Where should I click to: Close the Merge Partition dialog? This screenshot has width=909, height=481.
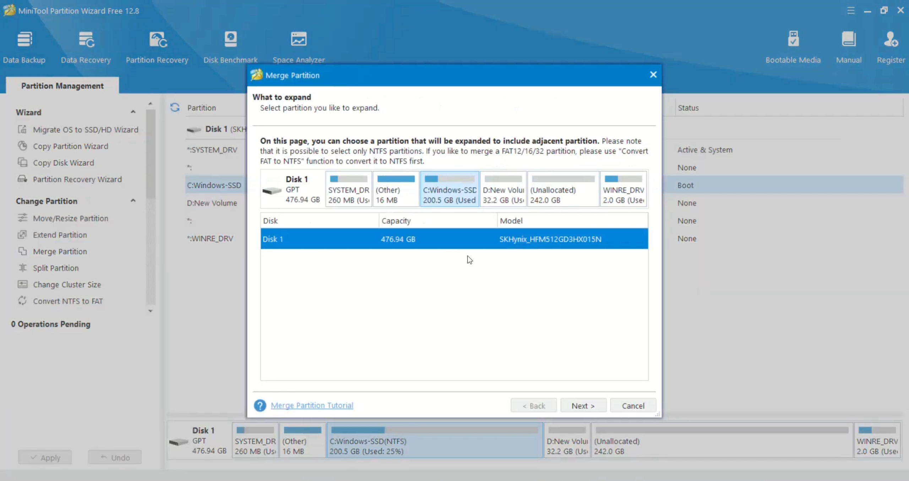coord(653,75)
